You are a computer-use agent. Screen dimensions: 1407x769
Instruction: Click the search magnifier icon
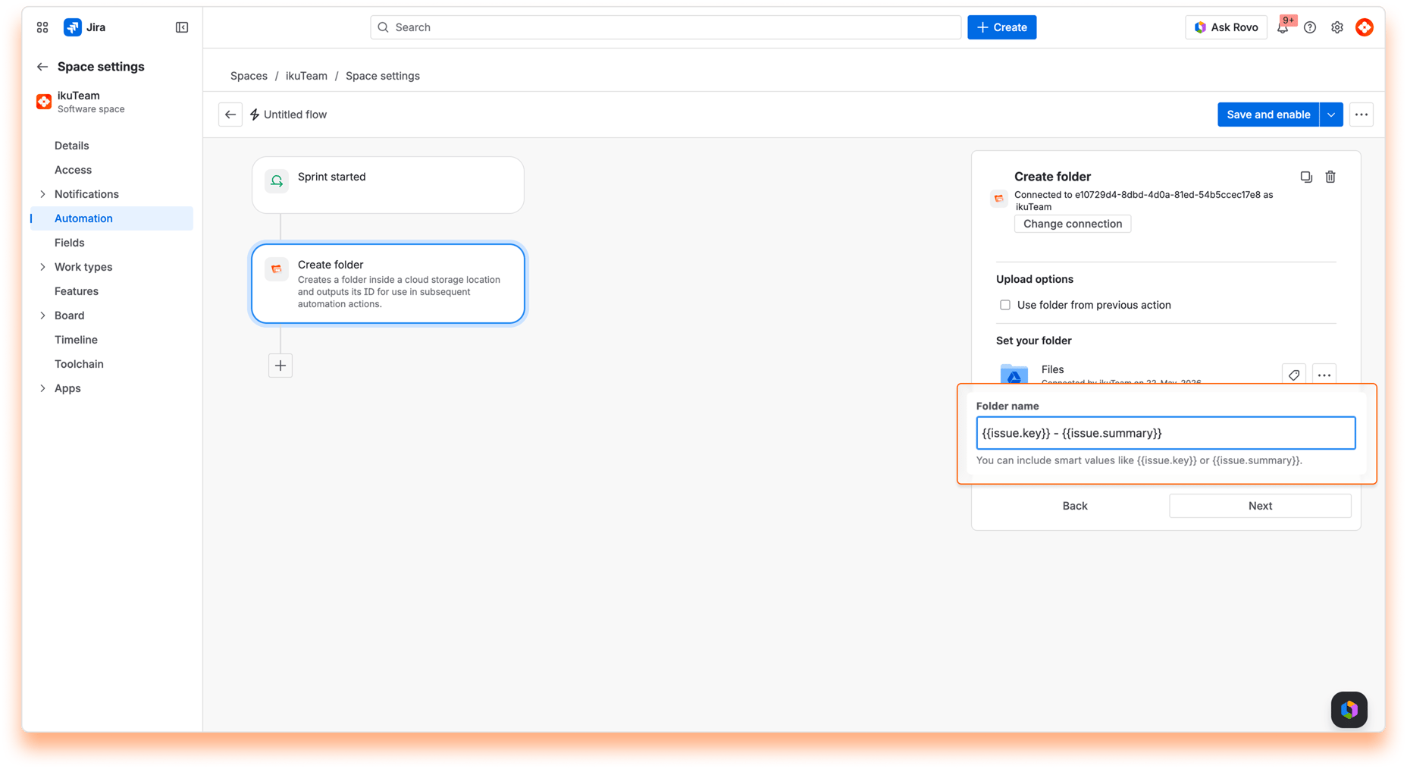[384, 27]
